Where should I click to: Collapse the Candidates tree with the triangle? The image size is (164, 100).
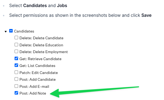point(6,31)
